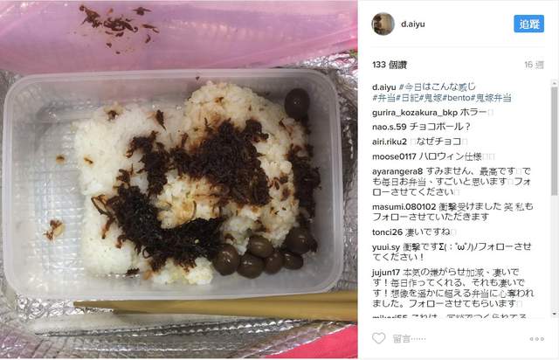This screenshot has height=360, width=559.
Task: Follow d.aiyu with the blue 追蹤 button
Action: [x=528, y=24]
